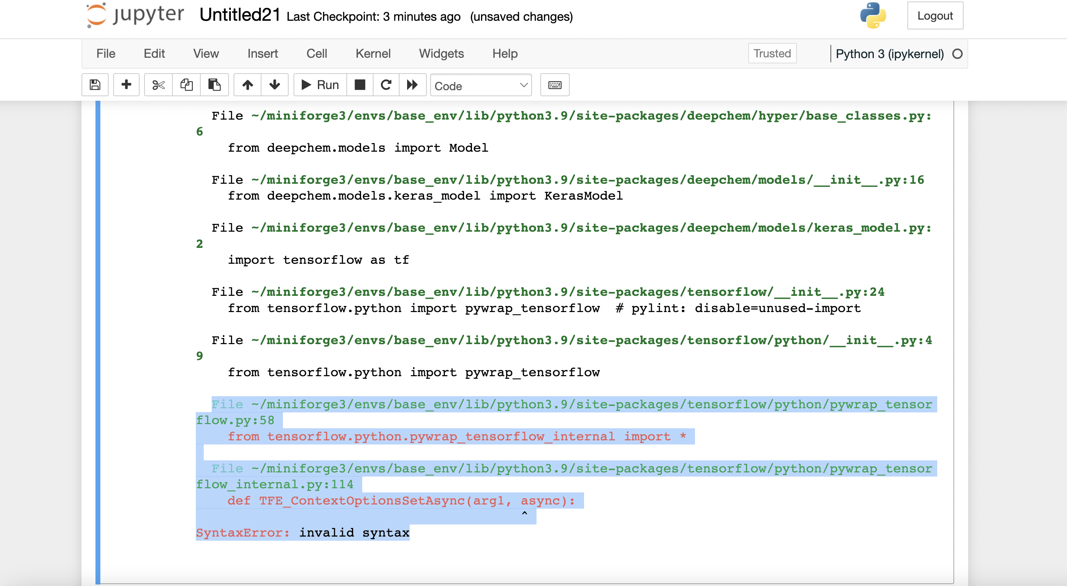Click the Trusted notebook status button
1067x586 pixels.
[x=772, y=53]
